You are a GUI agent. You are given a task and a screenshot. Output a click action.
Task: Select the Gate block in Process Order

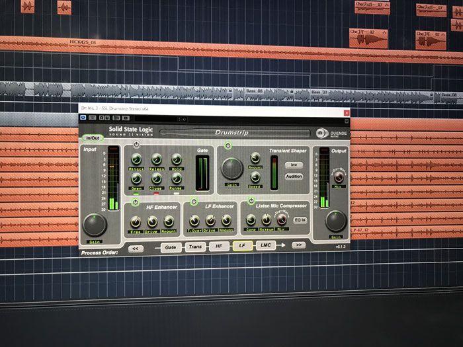pyautogui.click(x=171, y=247)
